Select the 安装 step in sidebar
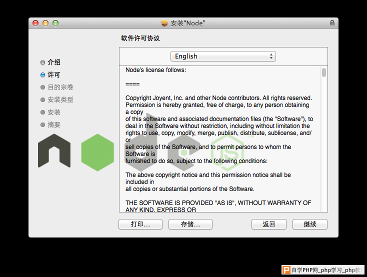367x277 pixels. tap(50, 112)
